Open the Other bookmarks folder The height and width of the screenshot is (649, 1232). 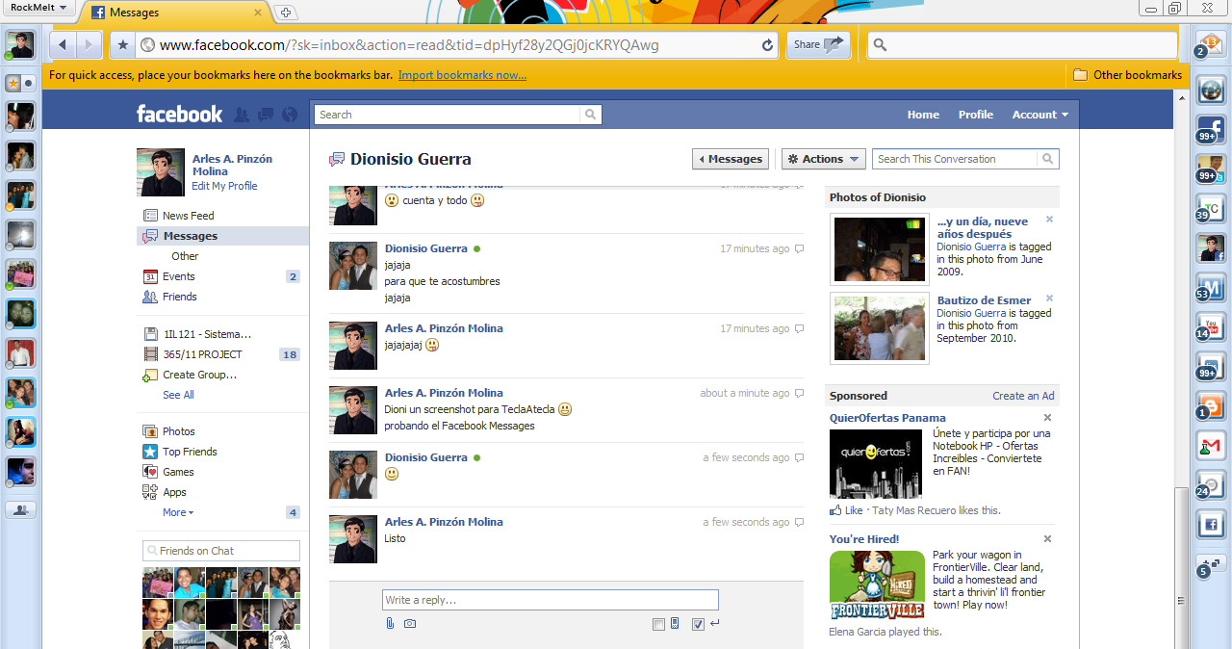(1127, 75)
